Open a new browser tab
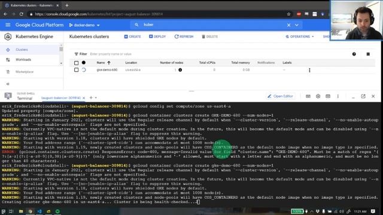Image resolution: width=383 pixels, height=215 pixels. 66,5
